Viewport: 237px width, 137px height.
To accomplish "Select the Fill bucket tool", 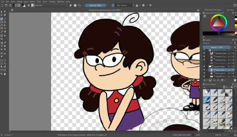I will [x=2, y=49].
